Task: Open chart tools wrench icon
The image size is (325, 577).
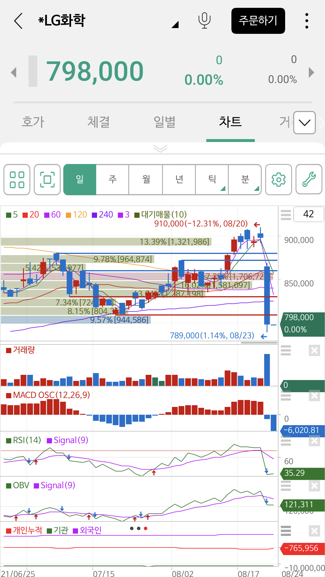Action: coord(309,180)
